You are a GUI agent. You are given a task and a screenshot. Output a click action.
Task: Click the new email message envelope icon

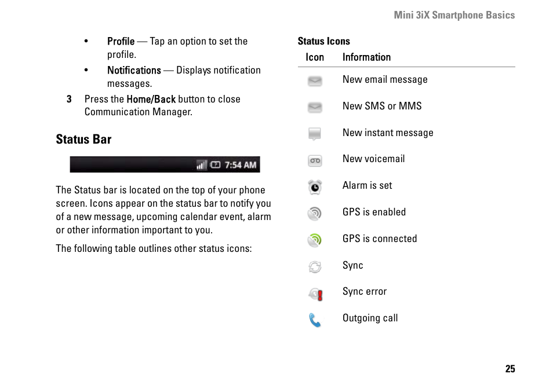click(315, 81)
